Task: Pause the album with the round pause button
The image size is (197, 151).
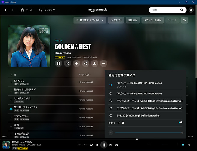Action: pyautogui.click(x=58, y=64)
